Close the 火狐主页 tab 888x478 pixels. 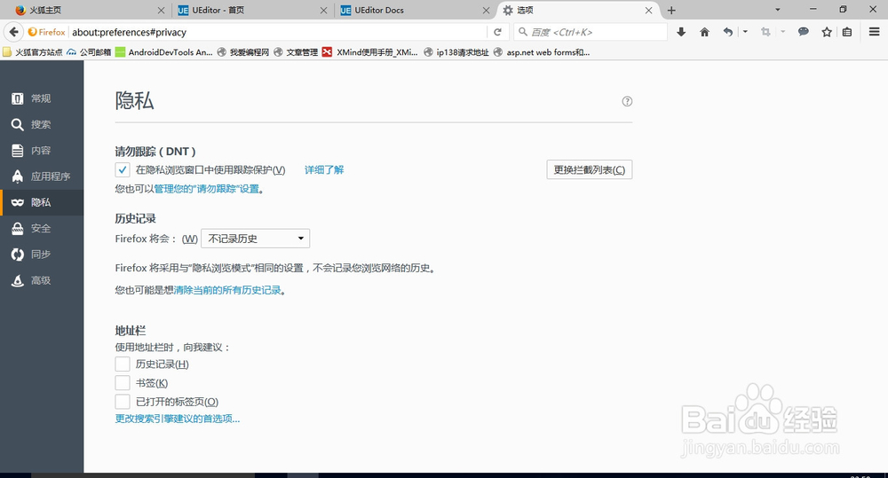point(161,10)
